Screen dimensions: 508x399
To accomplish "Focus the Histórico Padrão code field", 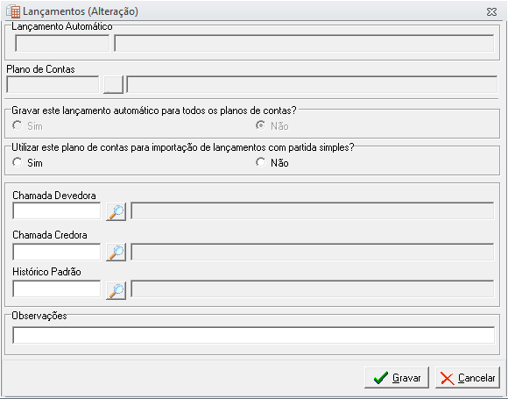I will tap(57, 289).
